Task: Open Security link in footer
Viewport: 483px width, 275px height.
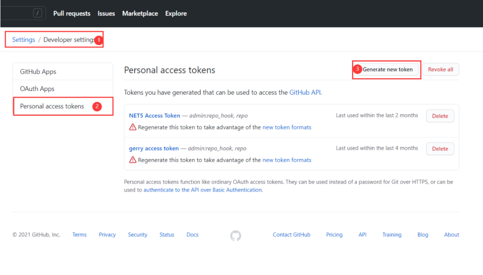Action: tap(138, 235)
